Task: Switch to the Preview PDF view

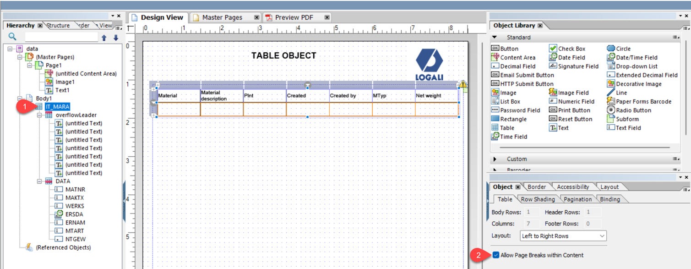Action: pos(294,17)
